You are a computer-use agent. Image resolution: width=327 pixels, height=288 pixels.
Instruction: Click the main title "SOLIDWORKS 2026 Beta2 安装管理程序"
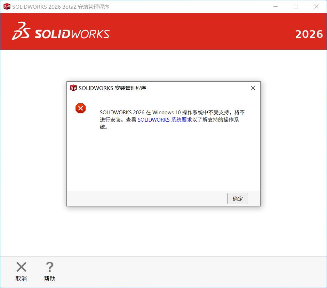[61, 7]
